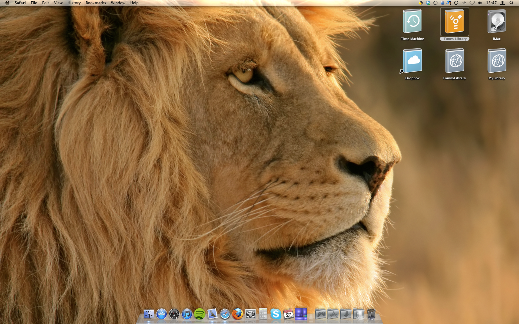Open the Dashboard gauge icon in Dock
Image resolution: width=519 pixels, height=324 pixels.
pos(174,314)
